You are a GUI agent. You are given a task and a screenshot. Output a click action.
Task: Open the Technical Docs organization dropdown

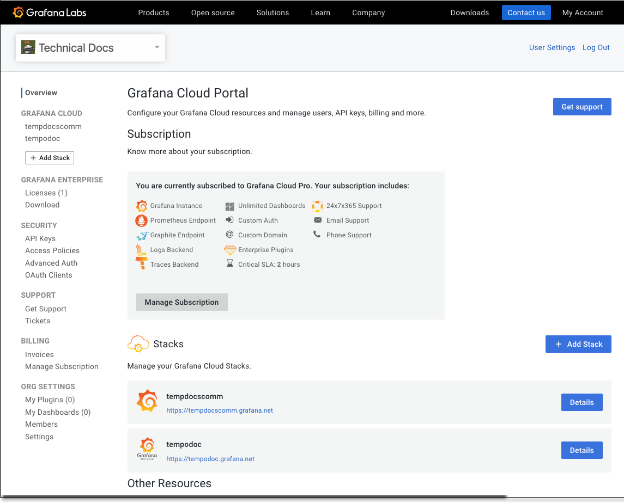(90, 48)
